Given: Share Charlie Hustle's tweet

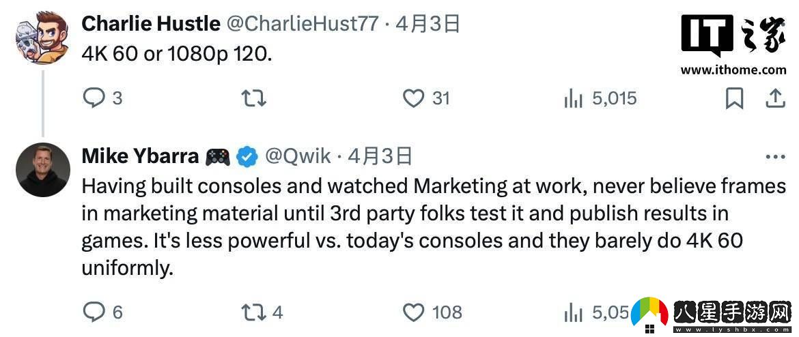Looking at the screenshot, I should tap(774, 99).
